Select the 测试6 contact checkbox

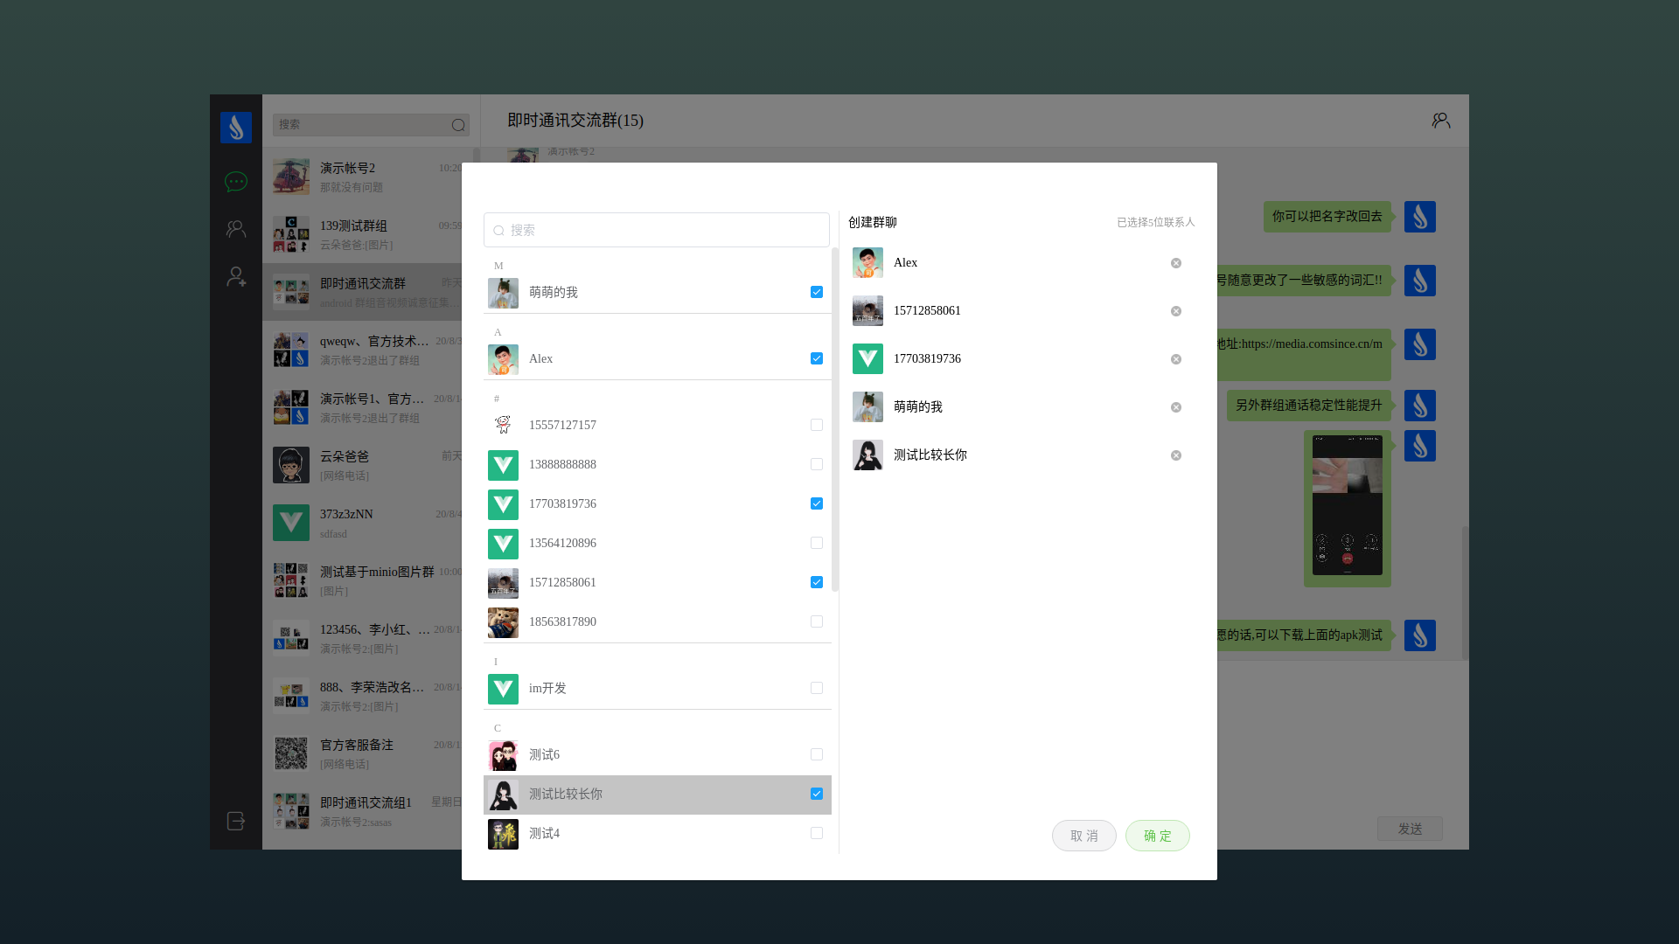point(817,754)
